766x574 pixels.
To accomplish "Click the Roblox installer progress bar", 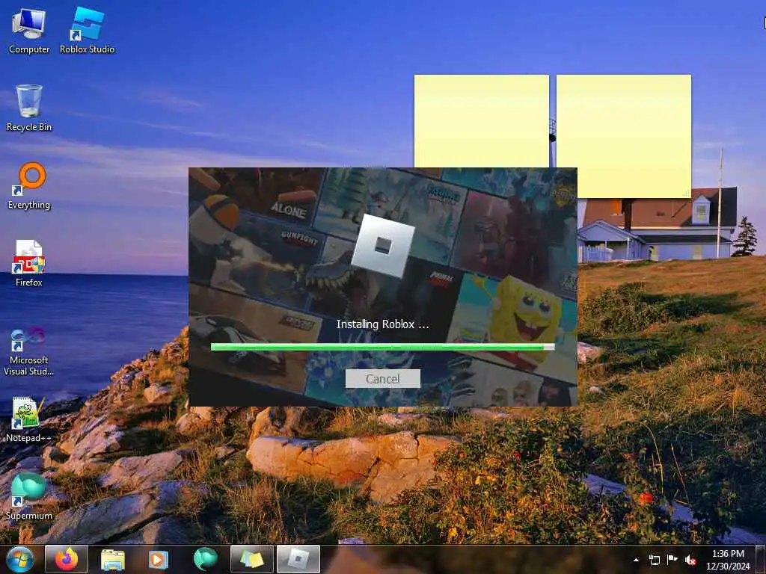I will (x=382, y=347).
